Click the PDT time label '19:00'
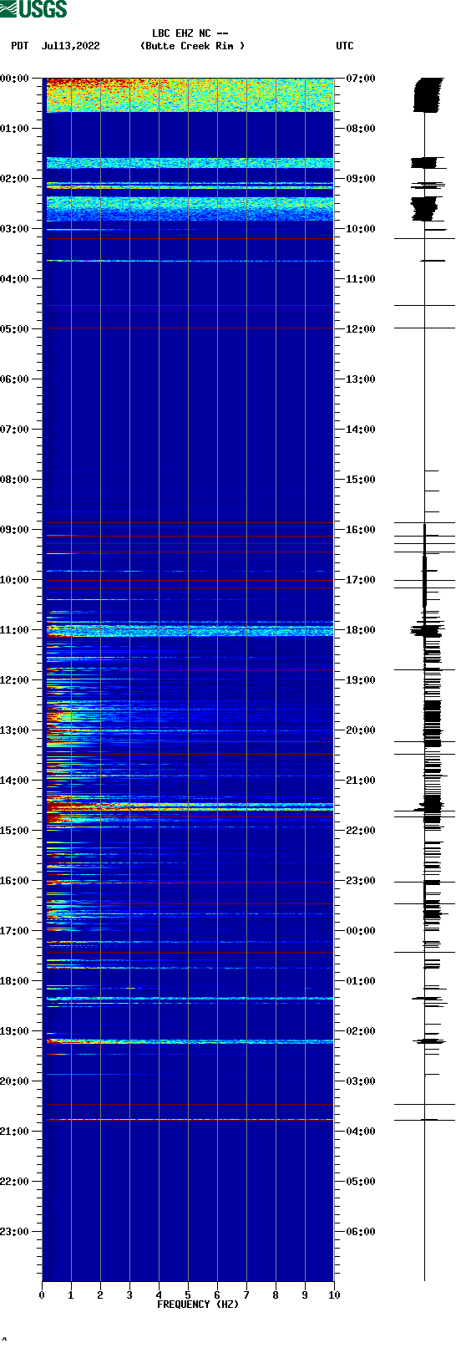This screenshot has width=461, height=1348. [x=14, y=1031]
